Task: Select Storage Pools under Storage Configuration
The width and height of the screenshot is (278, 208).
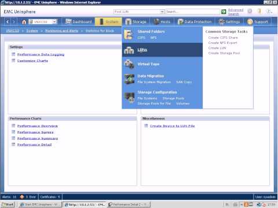Action: [173, 98]
